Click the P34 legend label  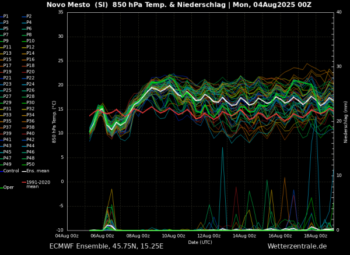pyautogui.click(x=30, y=115)
